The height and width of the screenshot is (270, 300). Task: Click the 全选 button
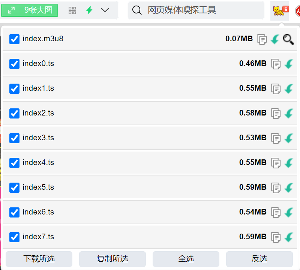point(186,259)
